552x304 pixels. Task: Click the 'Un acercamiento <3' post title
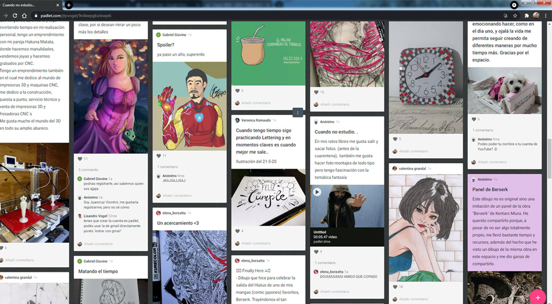(178, 223)
